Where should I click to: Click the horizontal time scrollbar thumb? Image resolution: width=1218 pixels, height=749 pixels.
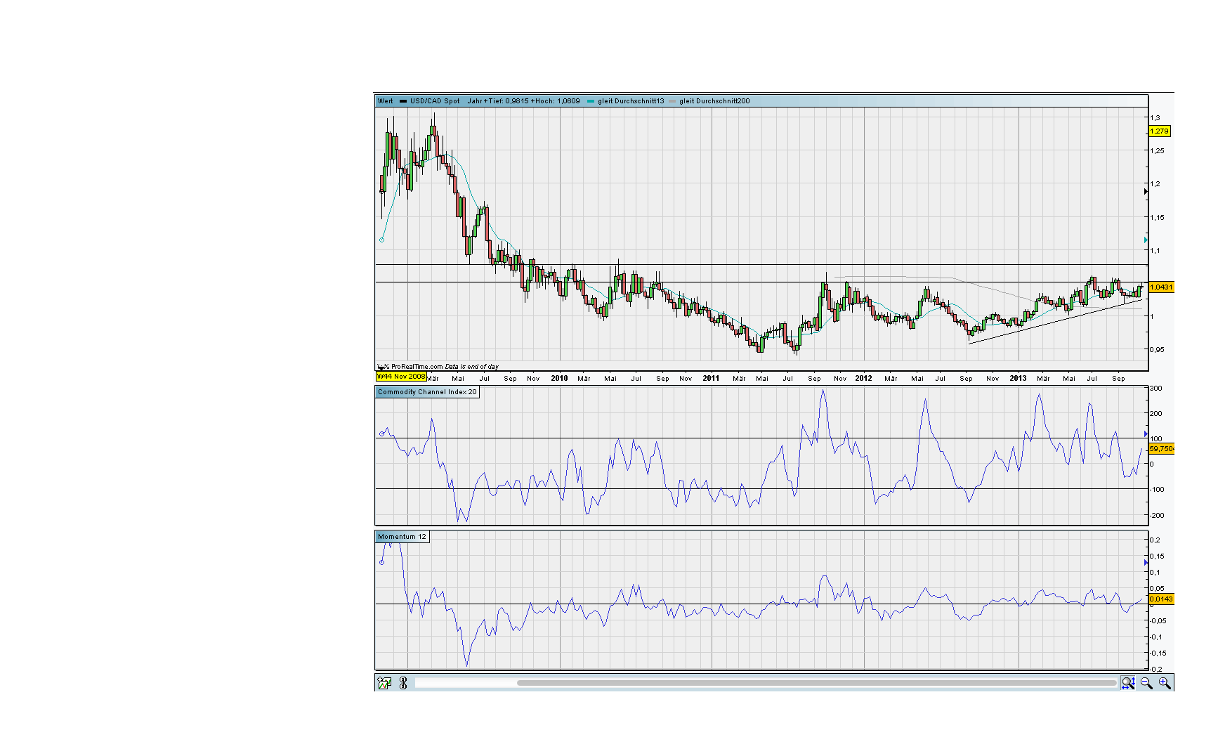(x=817, y=683)
